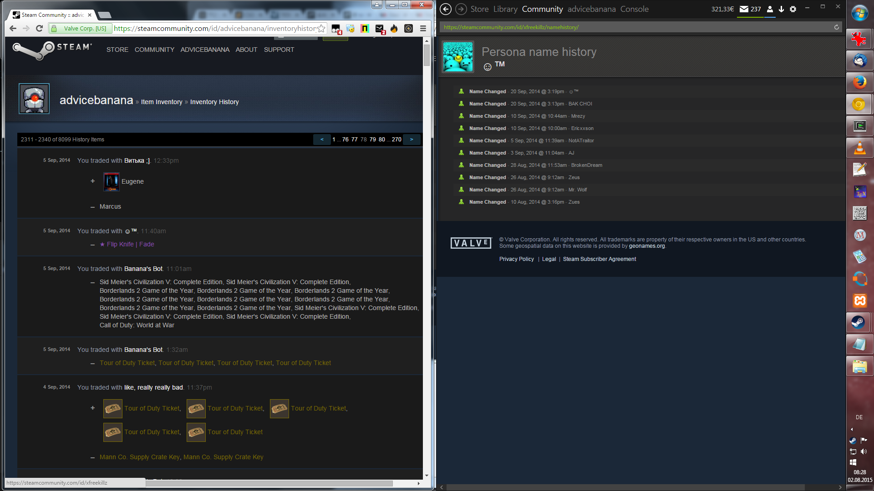This screenshot has height=491, width=874.
Task: Click the Steam client back arrow
Action: [x=446, y=9]
